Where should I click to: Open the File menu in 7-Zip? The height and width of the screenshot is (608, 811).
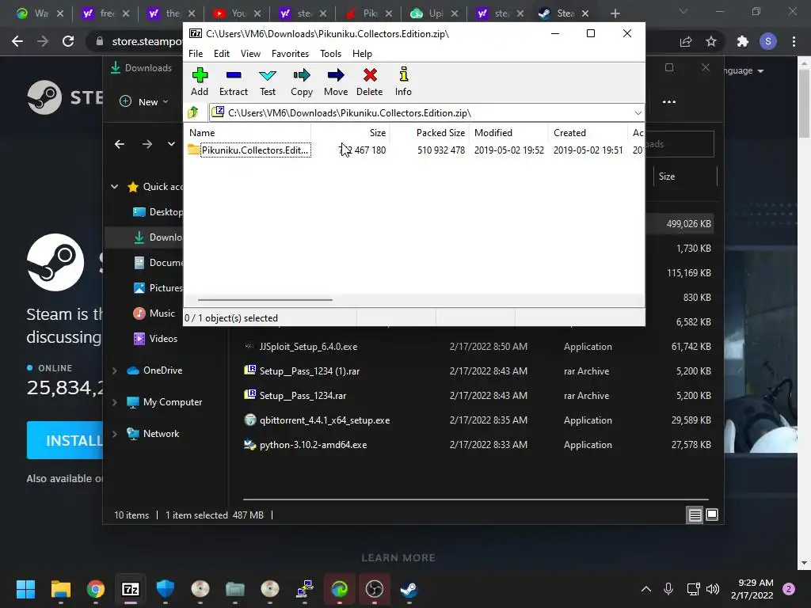(196, 54)
